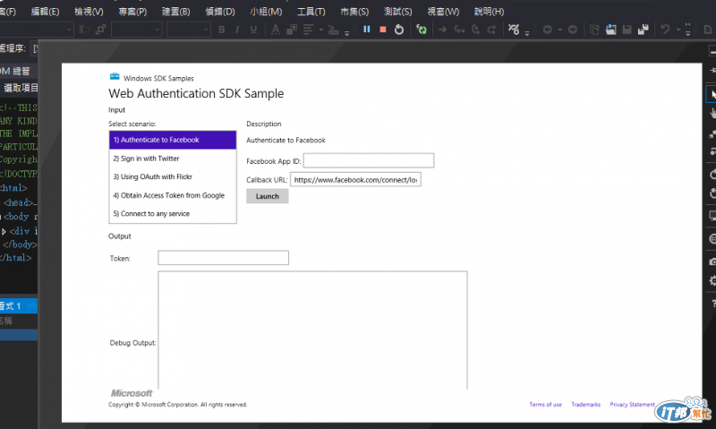Click the Open File folder icon
This screenshot has height=429, width=716.
click(x=610, y=30)
